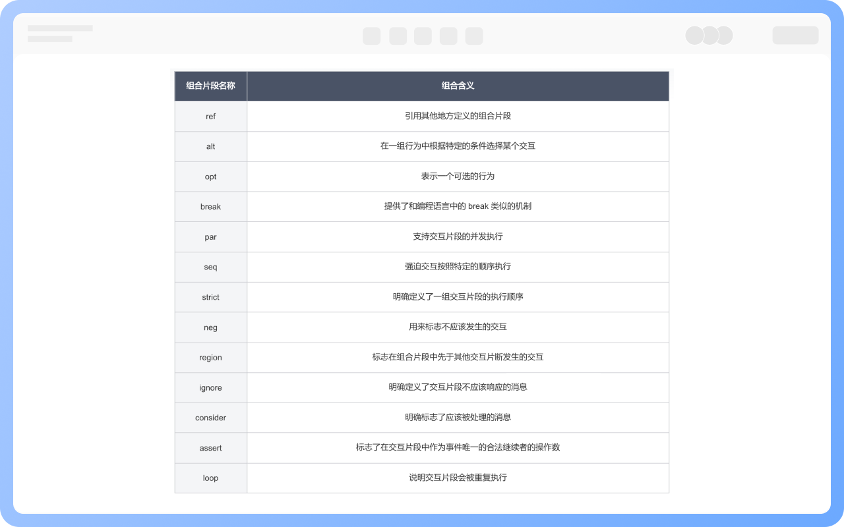Select the break name cell
The width and height of the screenshot is (844, 527).
coord(210,207)
